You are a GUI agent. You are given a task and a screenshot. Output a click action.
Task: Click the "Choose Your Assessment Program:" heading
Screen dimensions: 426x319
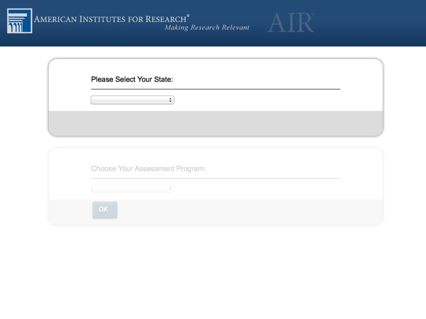tap(148, 169)
